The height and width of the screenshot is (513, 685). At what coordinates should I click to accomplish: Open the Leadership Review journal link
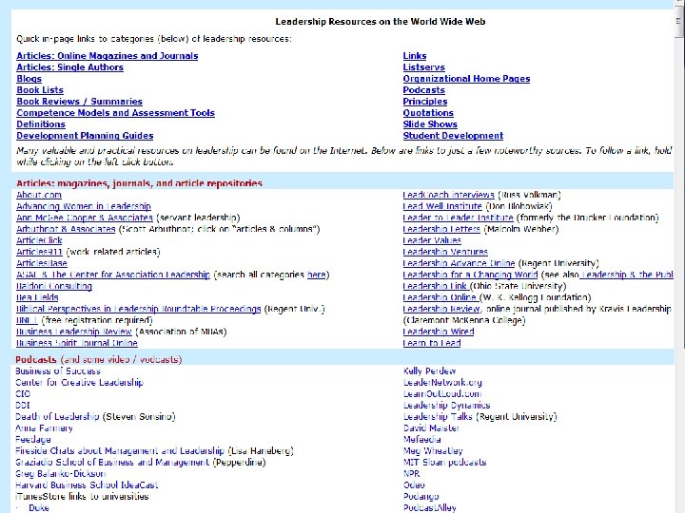441,308
